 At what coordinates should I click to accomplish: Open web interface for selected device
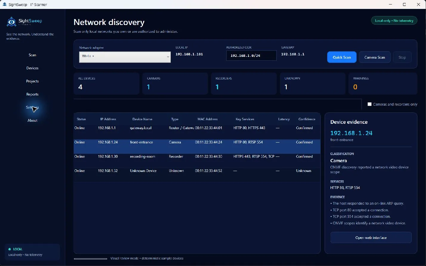point(371,237)
